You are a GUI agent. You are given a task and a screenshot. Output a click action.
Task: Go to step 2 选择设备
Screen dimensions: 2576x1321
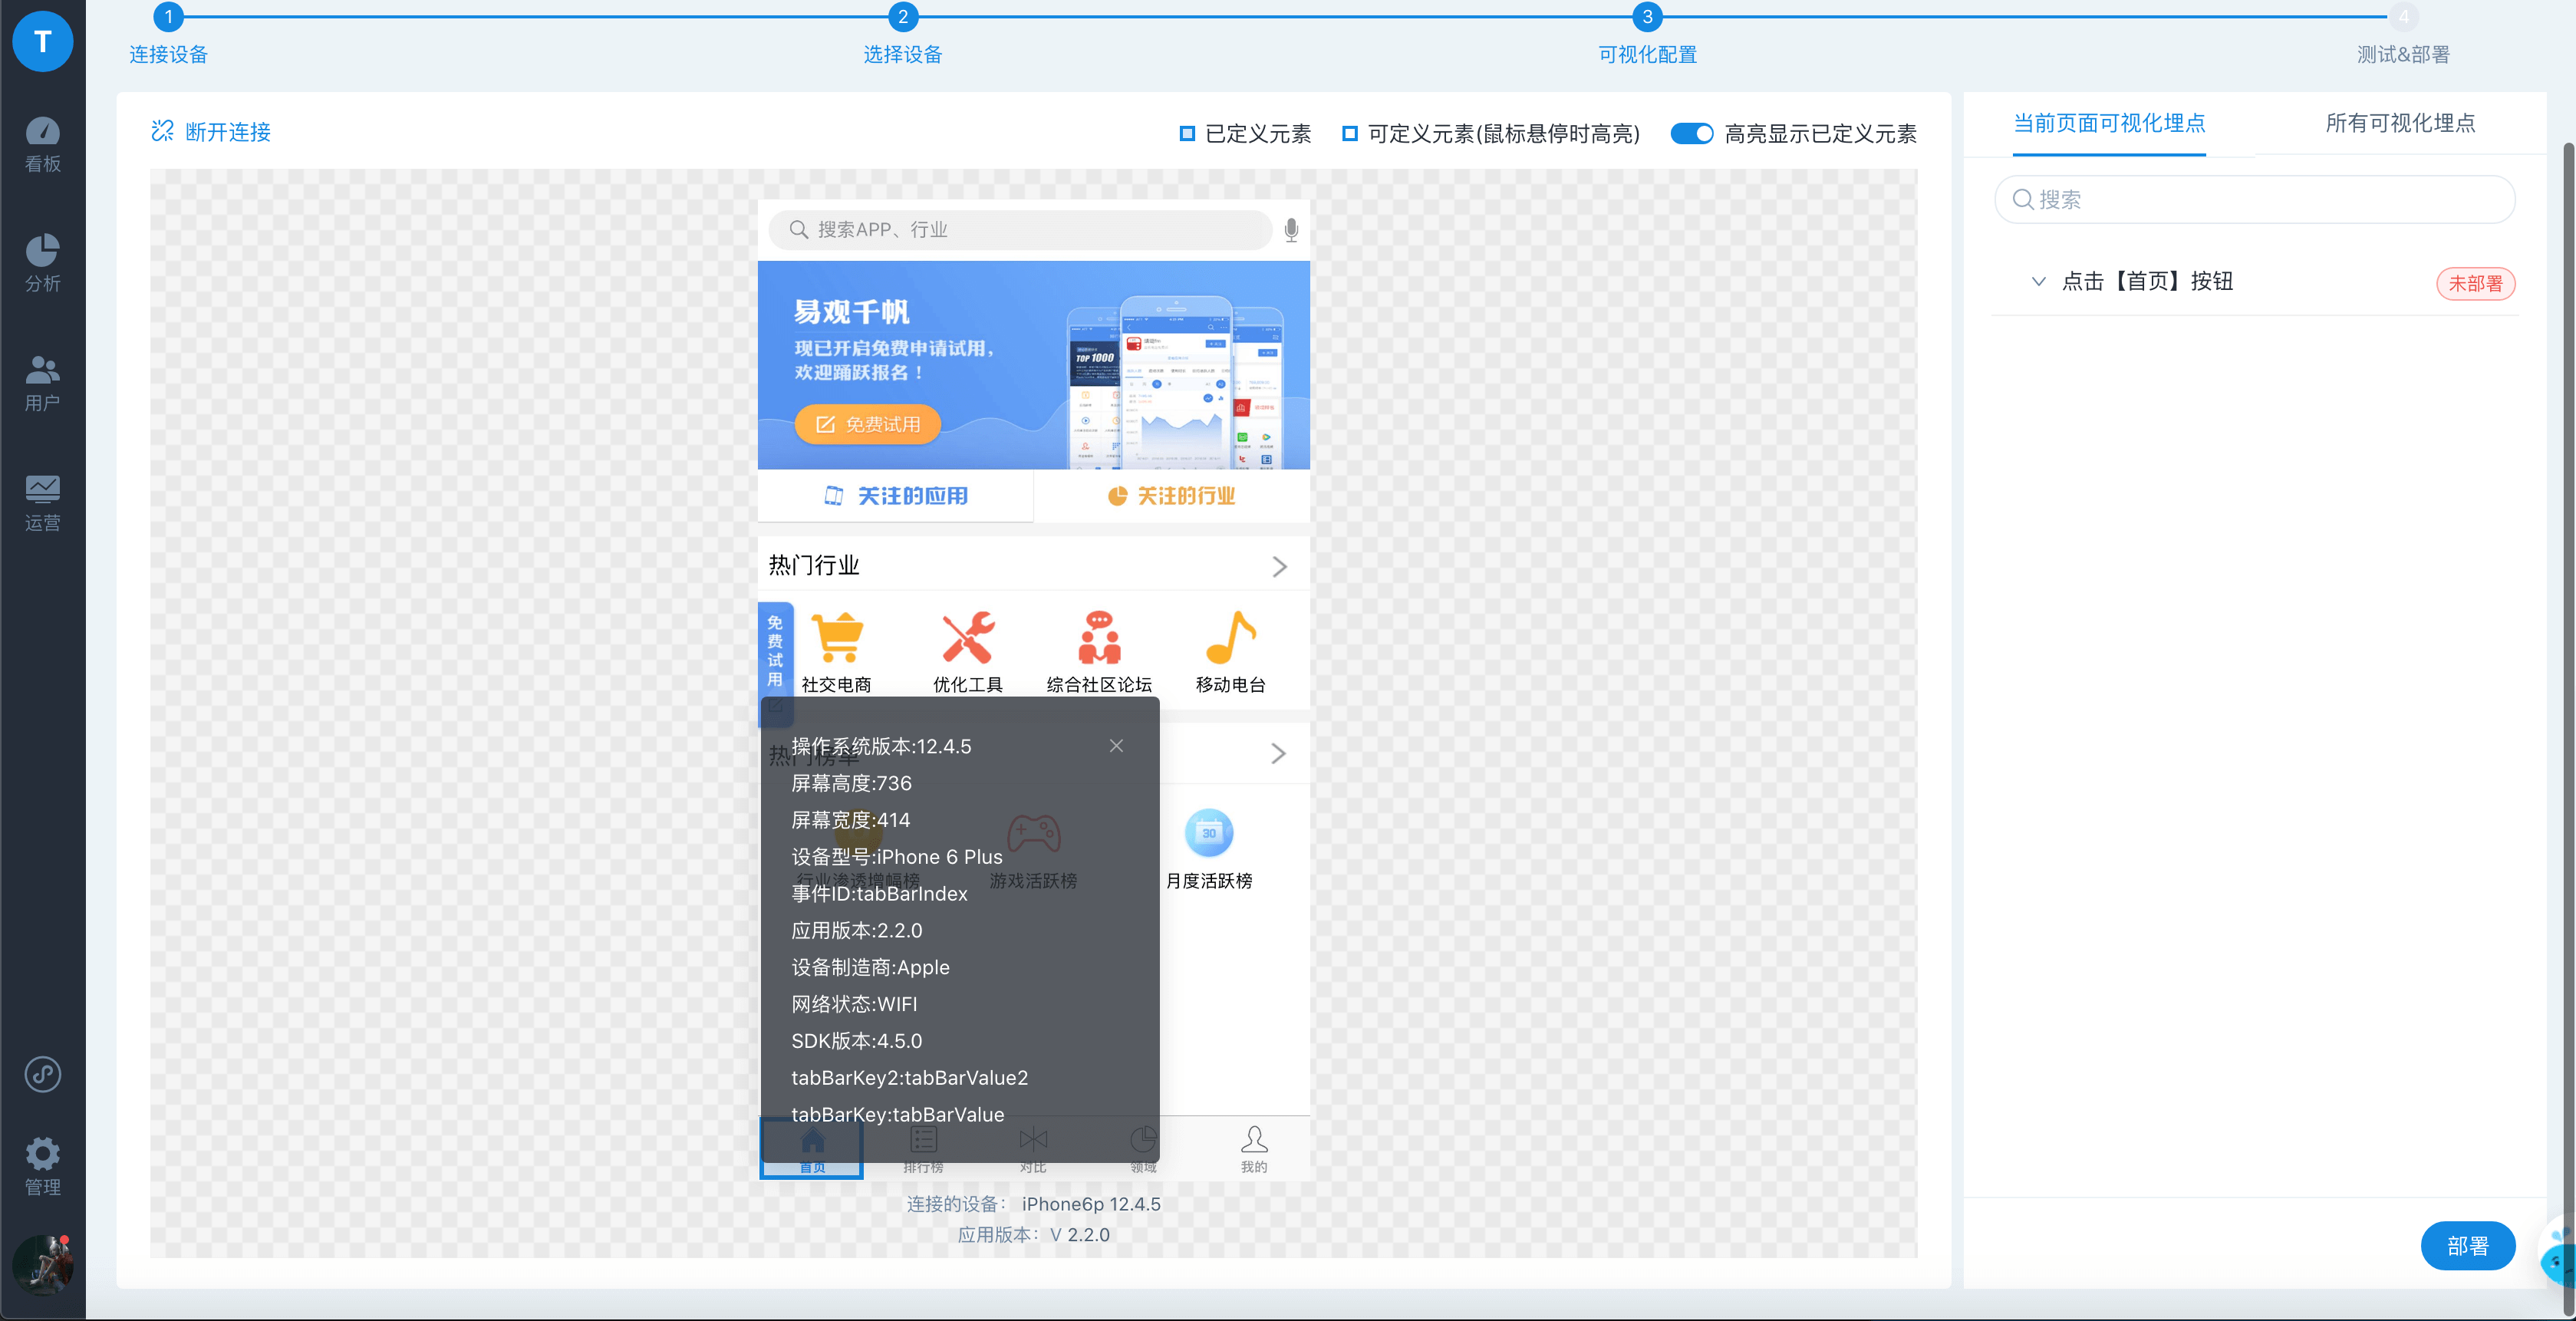(x=903, y=17)
